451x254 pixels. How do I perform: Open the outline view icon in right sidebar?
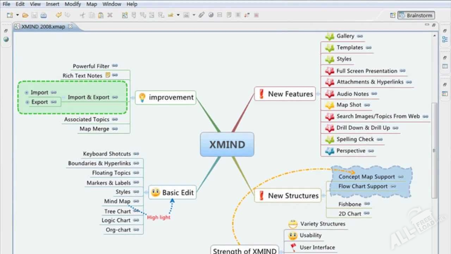pos(445,39)
